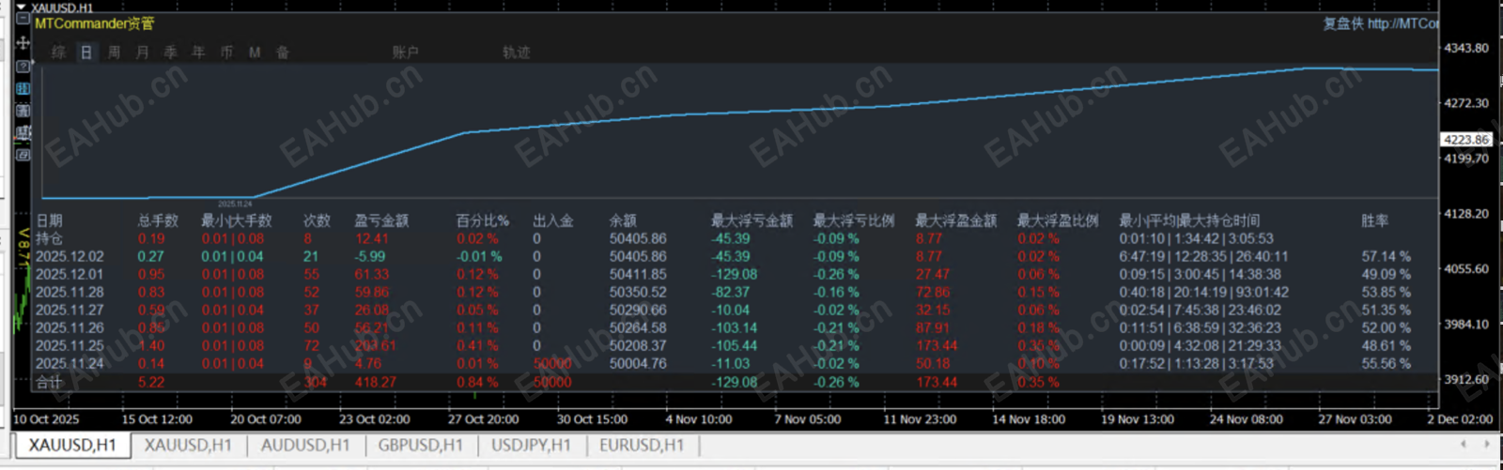The image size is (1503, 470).
Task: Click the 次数 column header
Action: [317, 220]
